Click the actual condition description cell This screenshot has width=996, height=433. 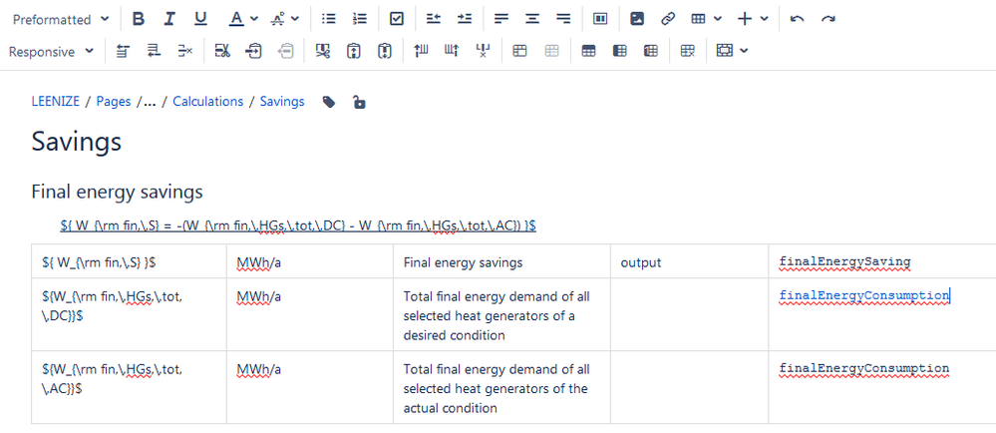501,388
